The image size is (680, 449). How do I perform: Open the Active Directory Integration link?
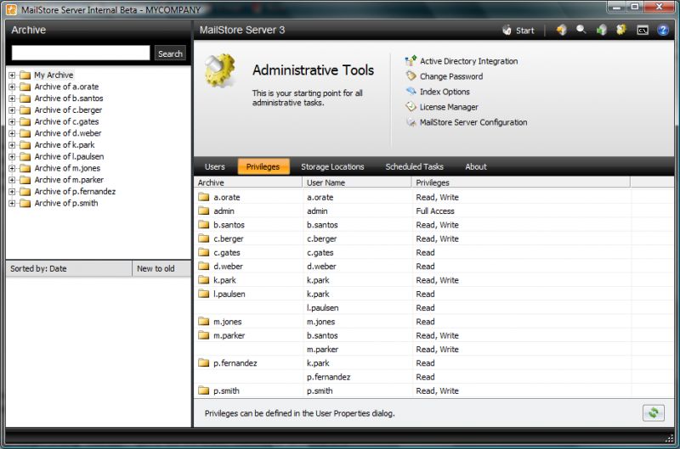pos(469,61)
